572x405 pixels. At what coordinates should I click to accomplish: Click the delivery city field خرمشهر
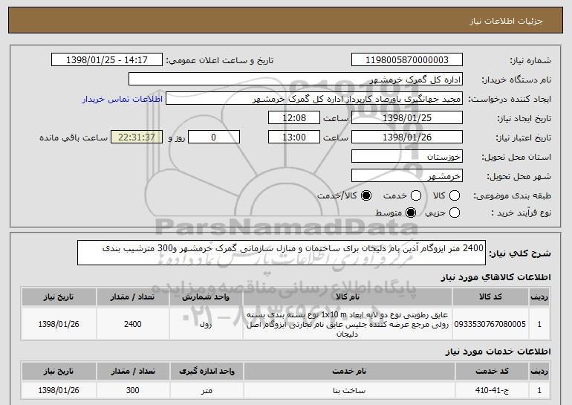407,176
